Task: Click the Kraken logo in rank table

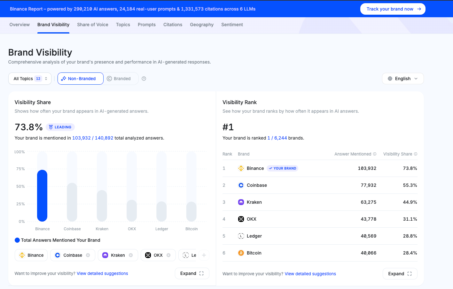Action: [x=241, y=202]
